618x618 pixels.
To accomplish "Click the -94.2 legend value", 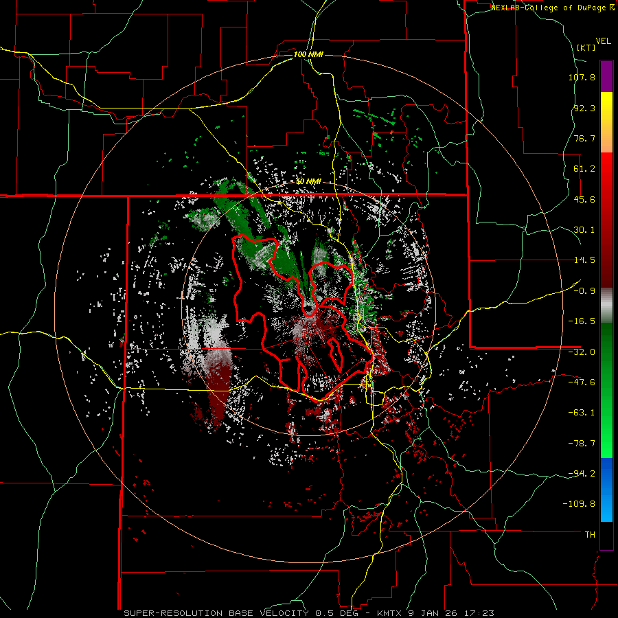I will tap(582, 474).
